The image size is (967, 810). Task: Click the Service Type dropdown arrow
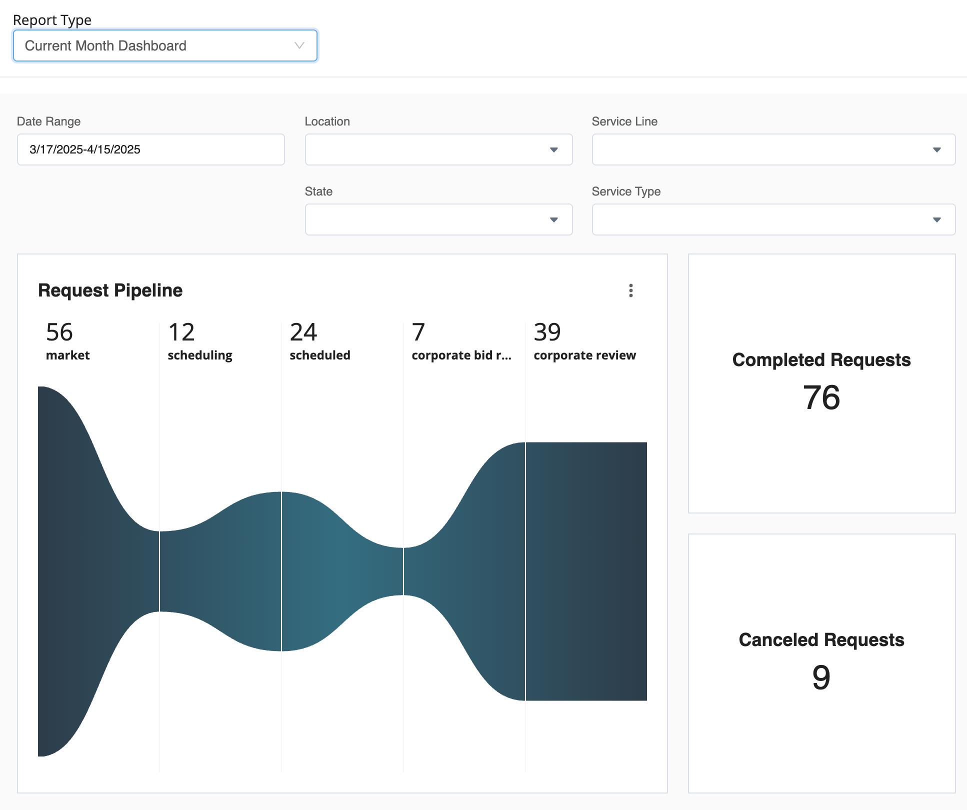(936, 219)
